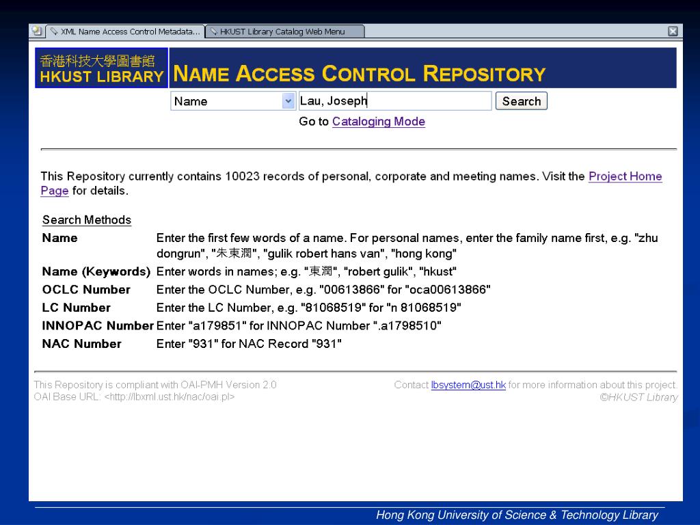Select the OCLC Number label
This screenshot has height=525, width=700.
click(x=86, y=290)
